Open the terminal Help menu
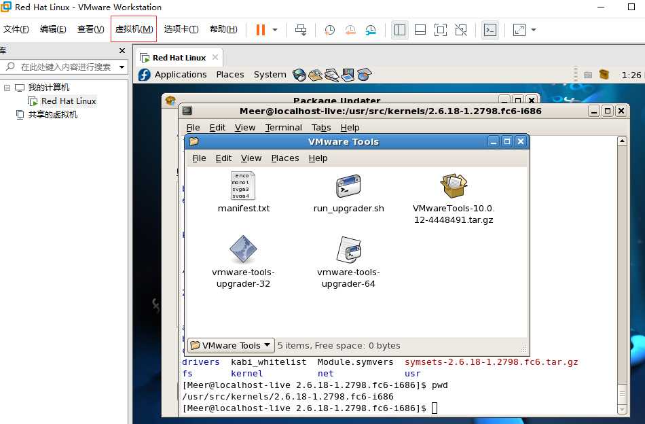 [350, 127]
